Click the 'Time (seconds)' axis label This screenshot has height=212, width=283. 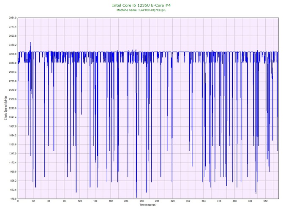(x=148, y=205)
